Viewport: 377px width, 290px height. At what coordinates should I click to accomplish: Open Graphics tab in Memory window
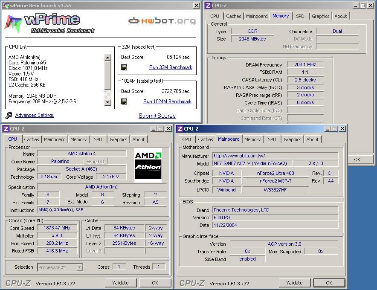321,16
